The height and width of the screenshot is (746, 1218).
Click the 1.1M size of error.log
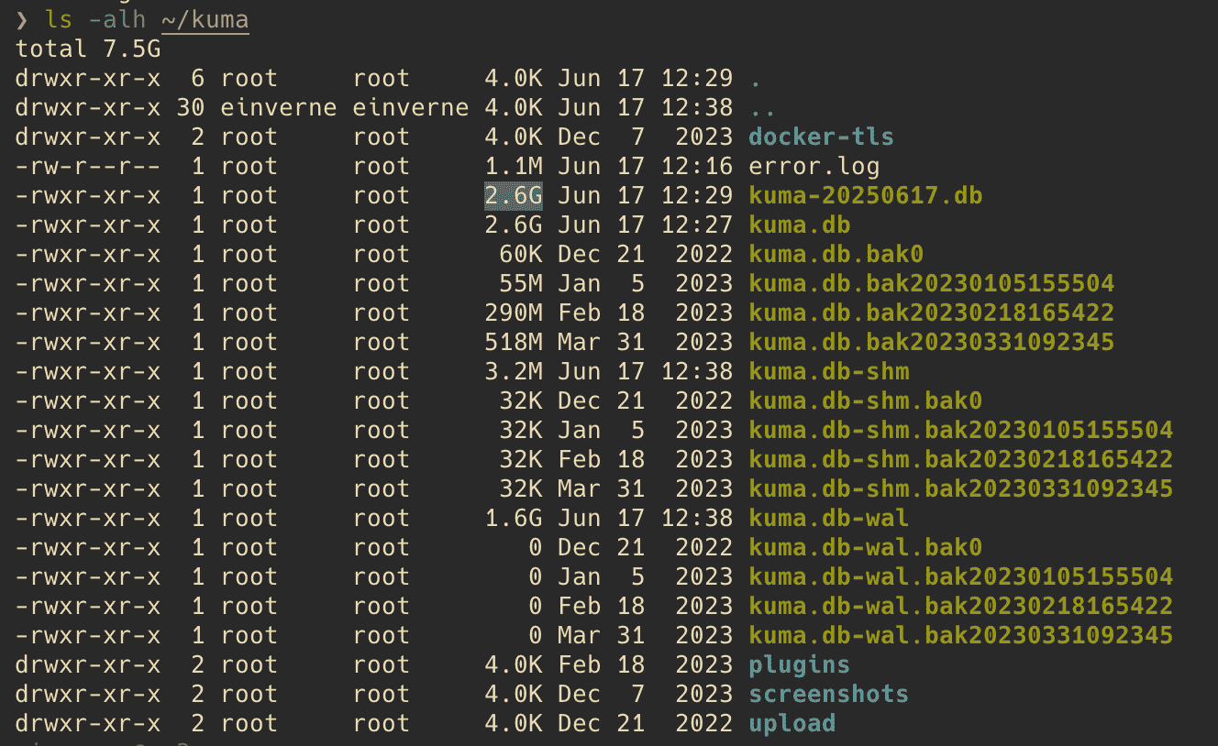pyautogui.click(x=514, y=167)
